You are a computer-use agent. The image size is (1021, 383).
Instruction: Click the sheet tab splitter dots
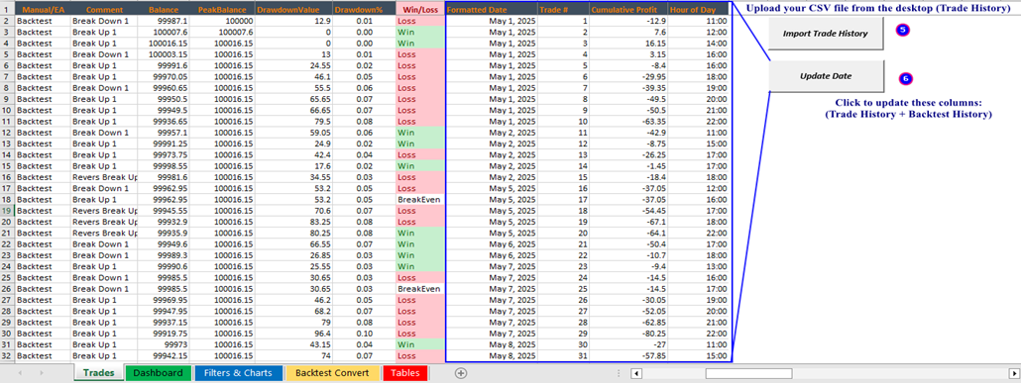coord(618,373)
